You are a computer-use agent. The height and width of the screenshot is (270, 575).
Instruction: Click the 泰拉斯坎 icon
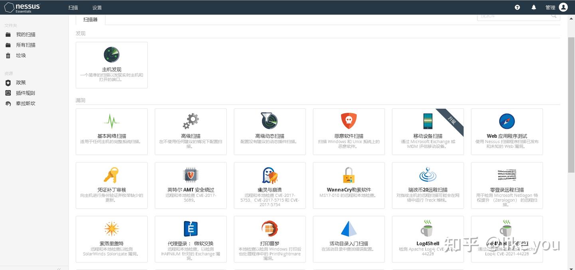(8, 104)
